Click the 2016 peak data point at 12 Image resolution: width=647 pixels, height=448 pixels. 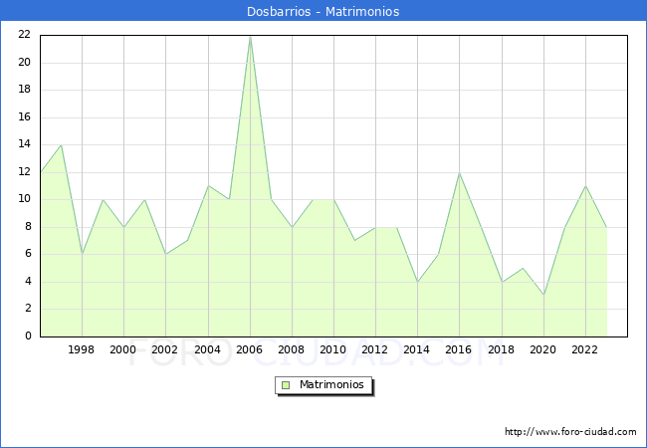(x=459, y=173)
